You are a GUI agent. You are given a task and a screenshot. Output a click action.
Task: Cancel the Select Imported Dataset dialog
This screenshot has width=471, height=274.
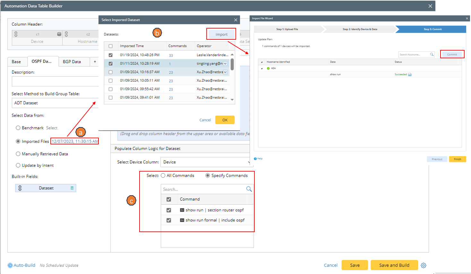click(x=205, y=120)
